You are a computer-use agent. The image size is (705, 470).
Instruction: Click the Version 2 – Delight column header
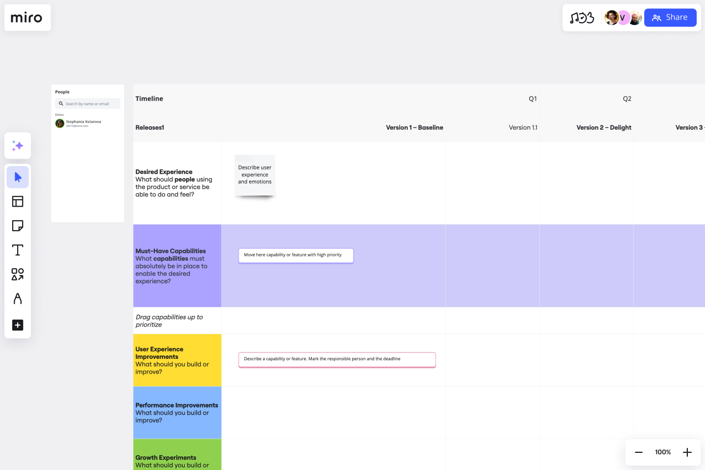(604, 127)
